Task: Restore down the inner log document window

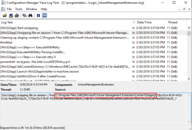Action: [x=184, y=9]
